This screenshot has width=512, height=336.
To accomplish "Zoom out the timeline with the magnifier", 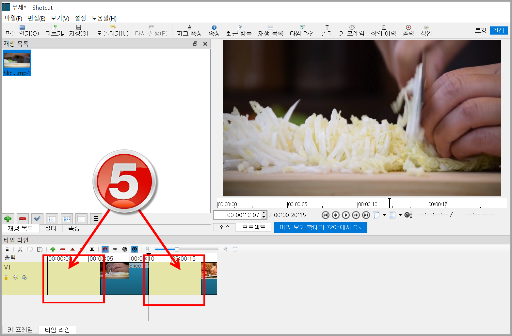I will 148,249.
